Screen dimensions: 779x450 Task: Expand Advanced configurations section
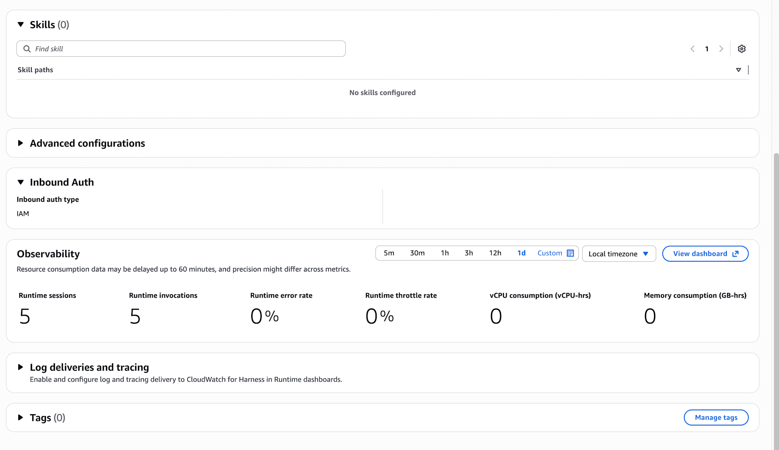(21, 143)
